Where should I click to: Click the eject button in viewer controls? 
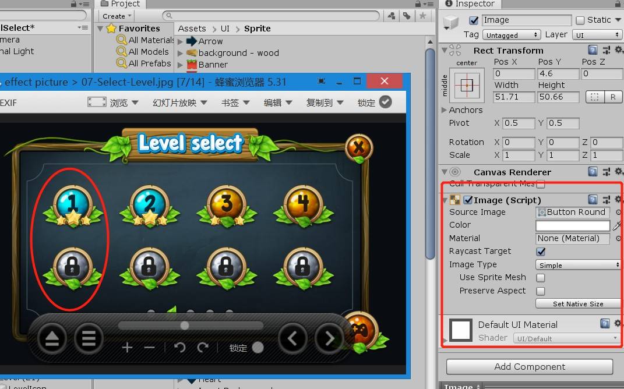pyautogui.click(x=52, y=338)
